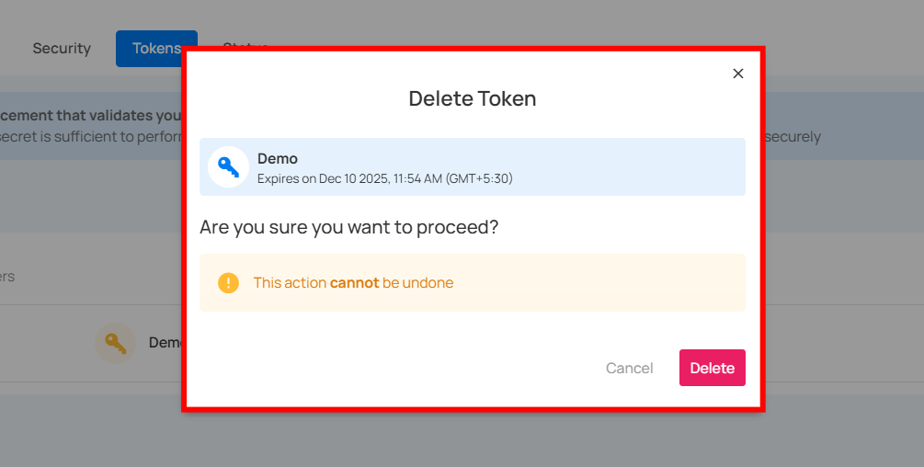Click the bold announcement text at left

coord(90,116)
